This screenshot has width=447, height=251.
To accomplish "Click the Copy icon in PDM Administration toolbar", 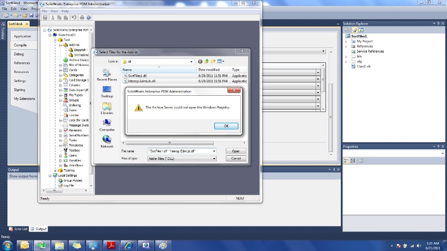I will point(59,18).
